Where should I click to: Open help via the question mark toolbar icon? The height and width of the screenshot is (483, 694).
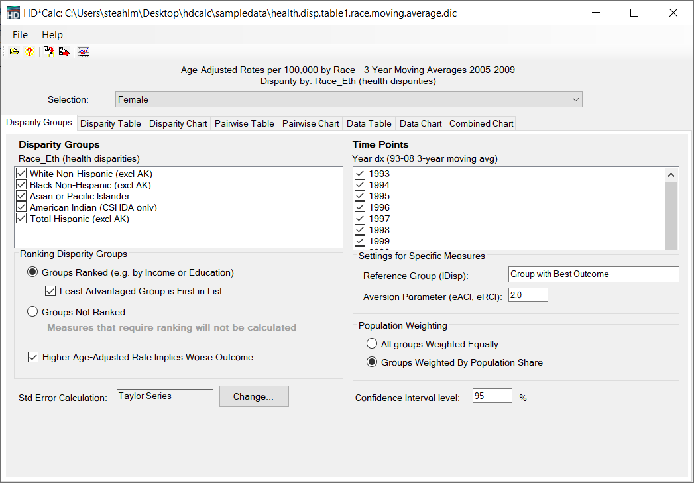29,51
